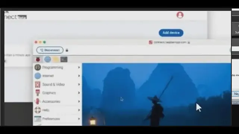This screenshot has width=239, height=134.
Task: Open the Preferences menu entry
Action: [58, 119]
